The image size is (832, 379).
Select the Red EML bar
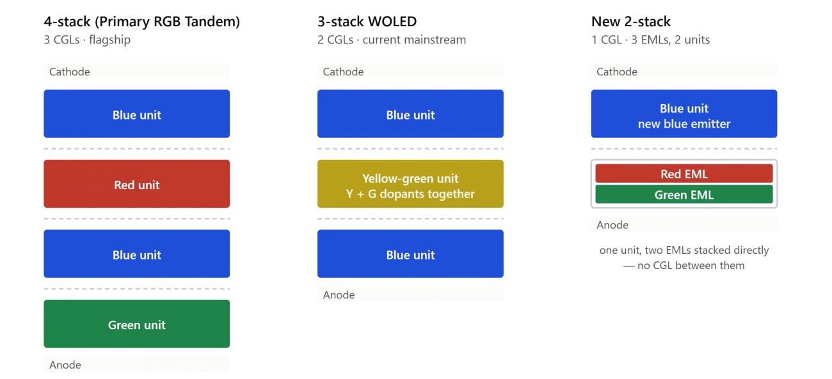684,174
